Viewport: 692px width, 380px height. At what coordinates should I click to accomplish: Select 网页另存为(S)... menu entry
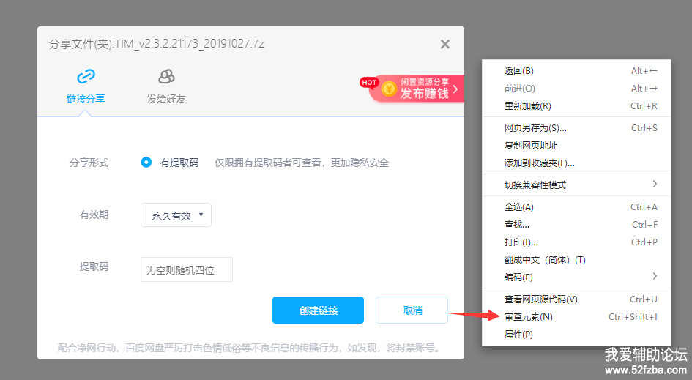576,128
